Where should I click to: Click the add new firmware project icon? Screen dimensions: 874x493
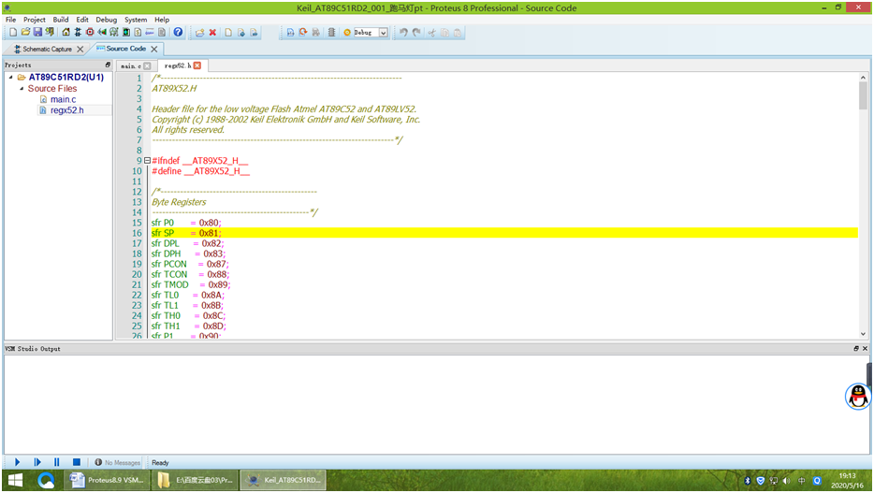click(199, 33)
